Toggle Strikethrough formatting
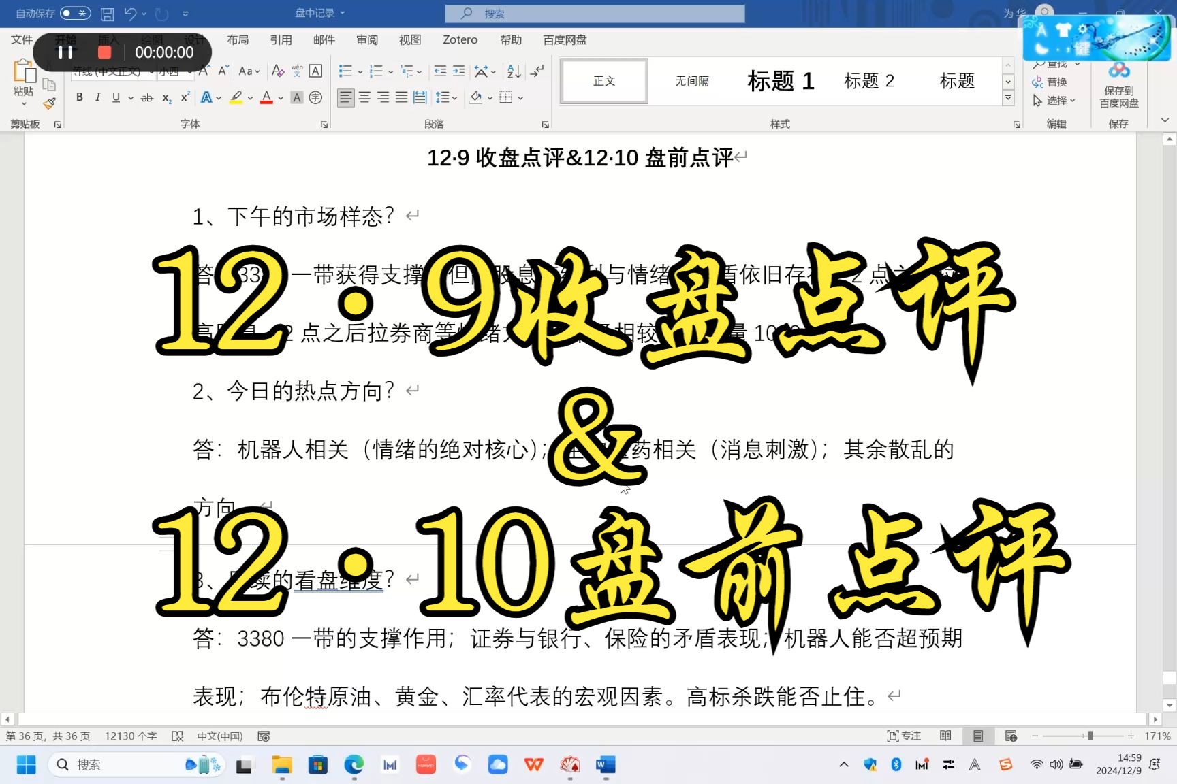 click(146, 98)
